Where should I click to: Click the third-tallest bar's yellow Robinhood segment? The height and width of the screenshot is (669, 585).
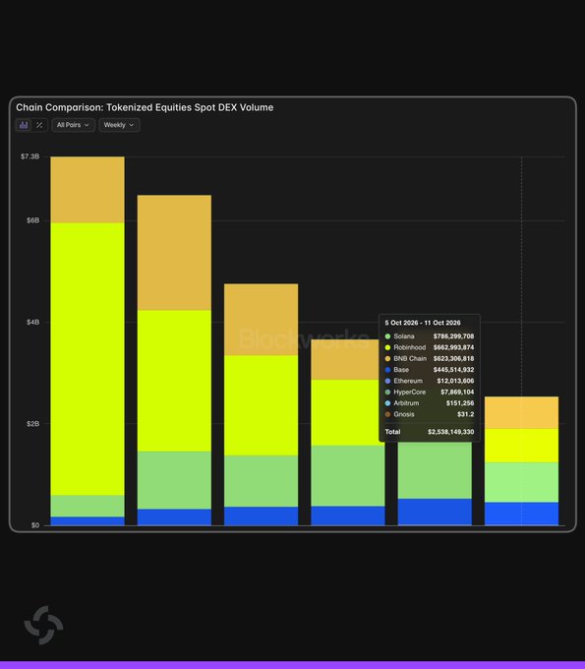click(x=262, y=405)
